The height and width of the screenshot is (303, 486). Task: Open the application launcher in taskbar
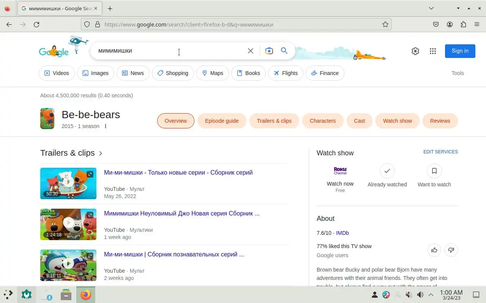click(8, 294)
